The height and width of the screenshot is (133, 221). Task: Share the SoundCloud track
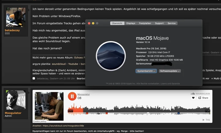(x=203, y=98)
